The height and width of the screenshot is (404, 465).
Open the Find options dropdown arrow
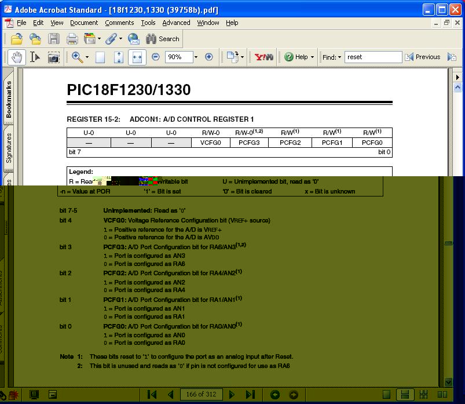tap(339, 57)
